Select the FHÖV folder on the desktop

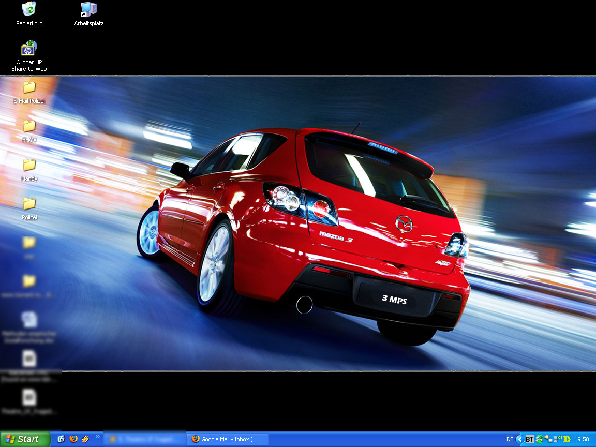[x=29, y=131]
